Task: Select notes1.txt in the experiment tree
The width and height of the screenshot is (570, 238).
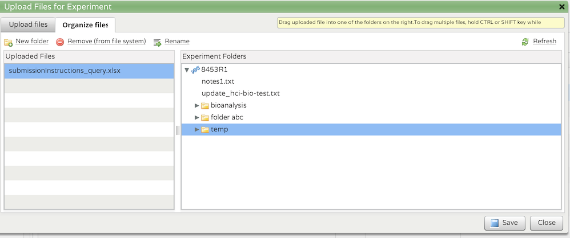Action: pyautogui.click(x=218, y=81)
